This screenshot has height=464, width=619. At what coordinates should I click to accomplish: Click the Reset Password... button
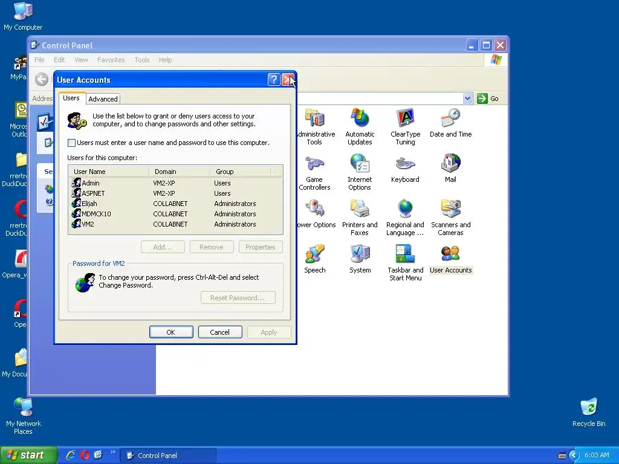tap(238, 298)
